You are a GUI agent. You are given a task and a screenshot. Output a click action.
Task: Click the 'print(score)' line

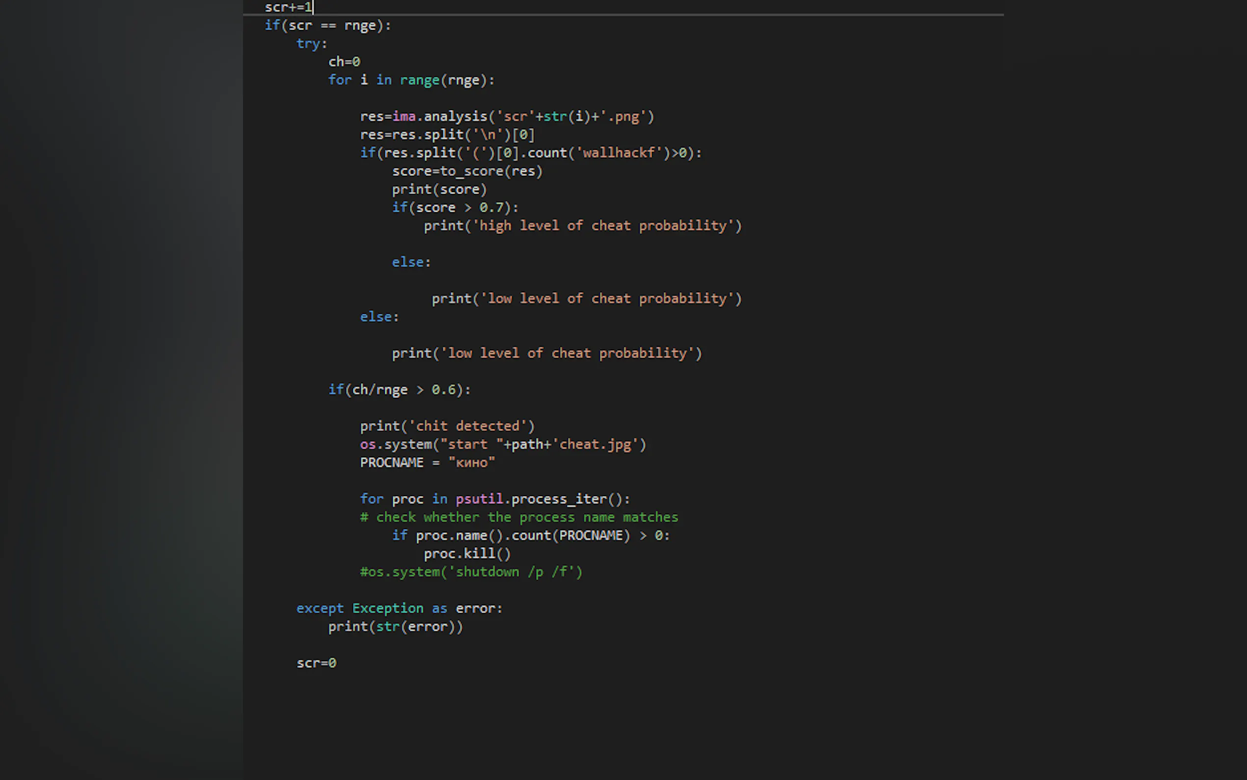click(439, 189)
